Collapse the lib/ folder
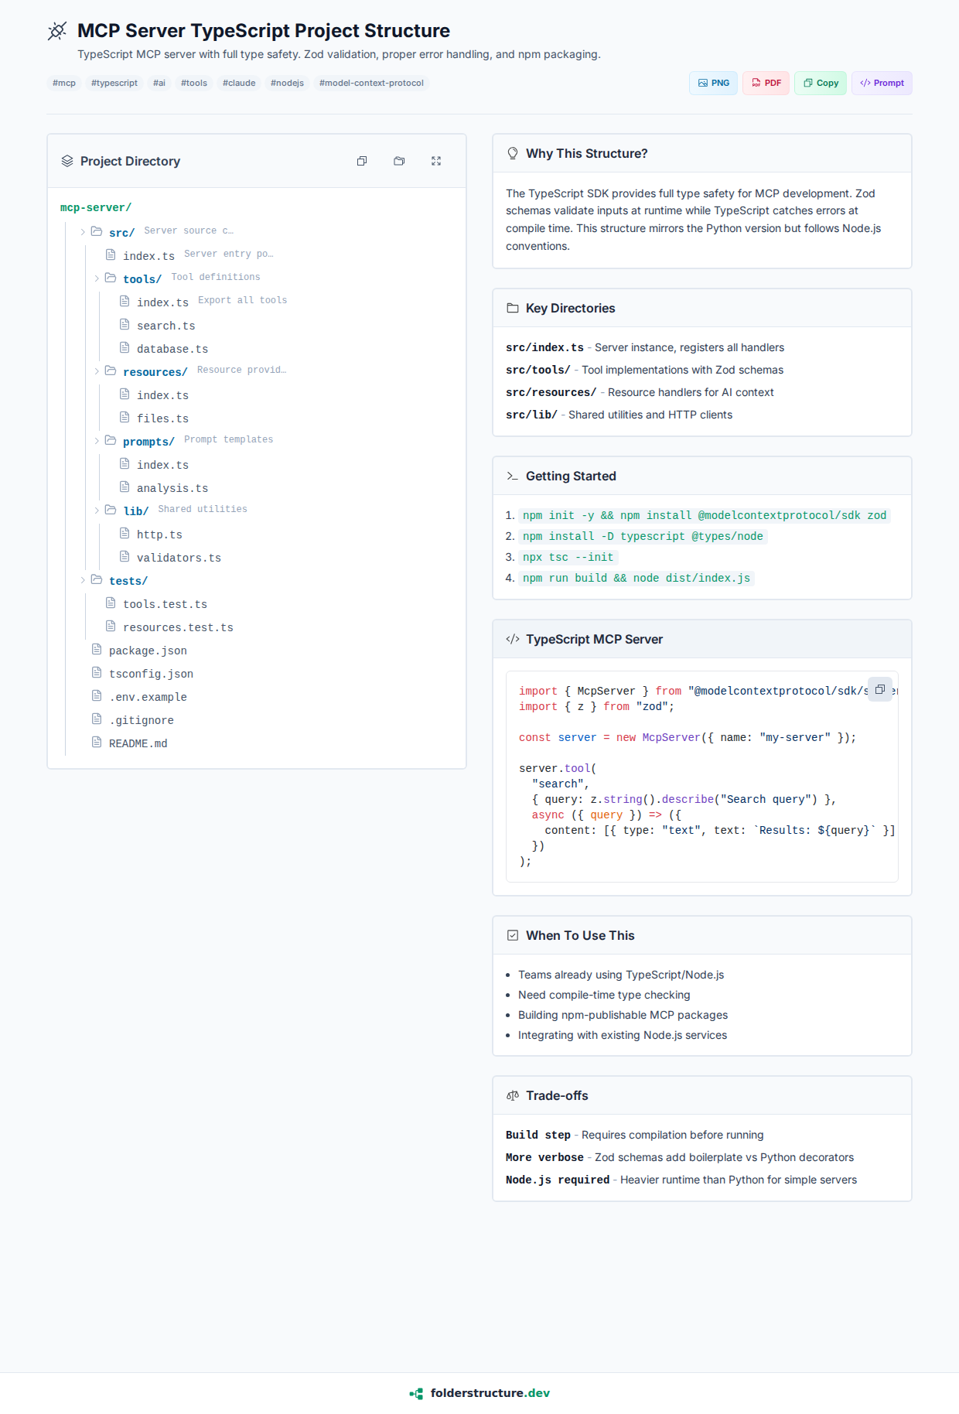Screen dimensions: 959x1414 pyautogui.click(x=97, y=511)
